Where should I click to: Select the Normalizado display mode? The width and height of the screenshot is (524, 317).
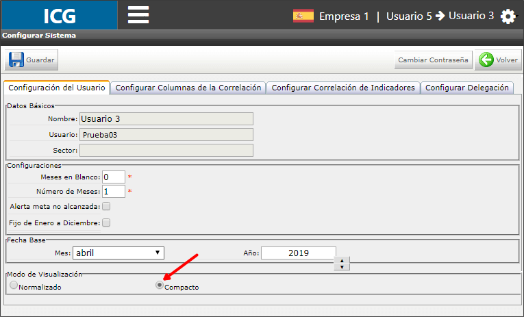pyautogui.click(x=14, y=285)
